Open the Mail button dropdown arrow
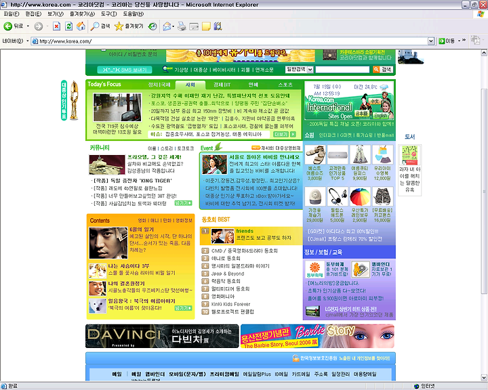 [x=174, y=26]
